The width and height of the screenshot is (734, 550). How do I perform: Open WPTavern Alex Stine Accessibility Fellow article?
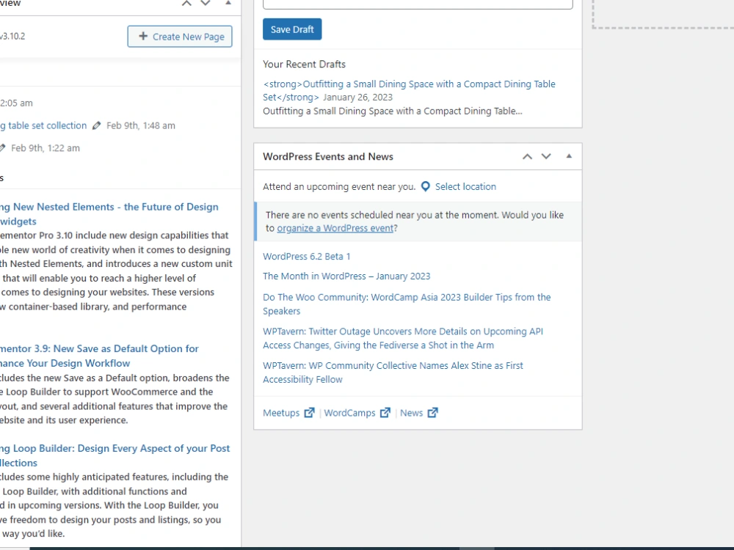point(393,373)
